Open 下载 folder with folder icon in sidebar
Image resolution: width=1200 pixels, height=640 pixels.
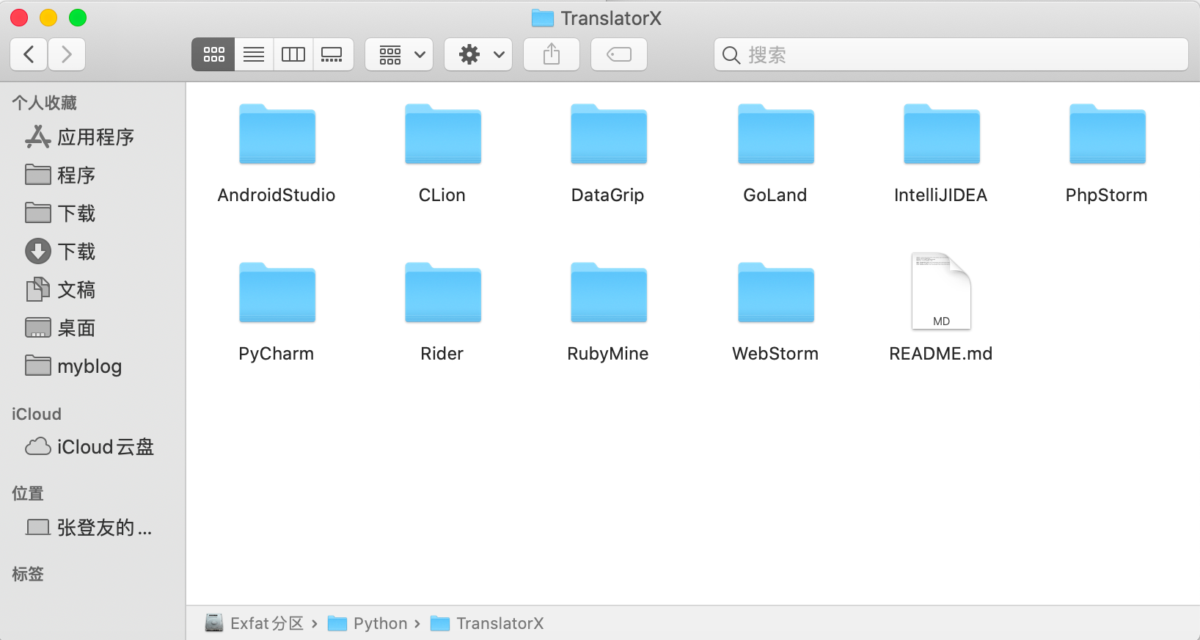tap(92, 214)
